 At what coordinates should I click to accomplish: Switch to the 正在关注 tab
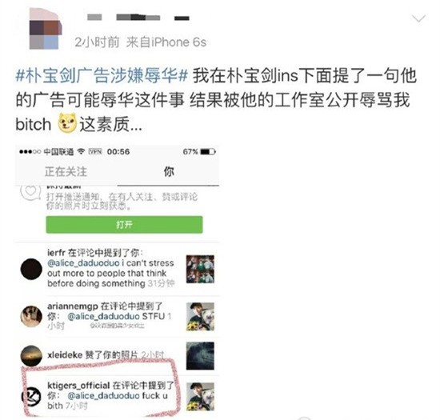tap(66, 171)
